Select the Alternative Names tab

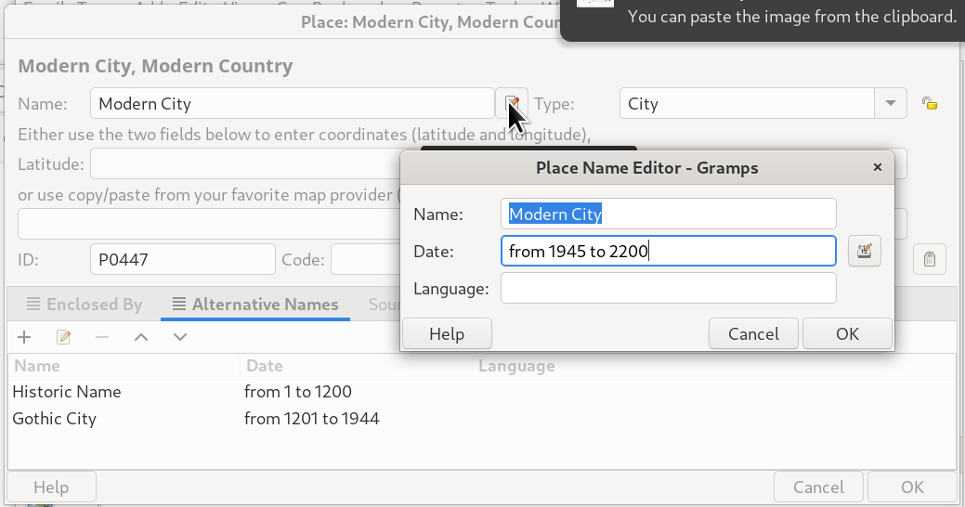tap(254, 305)
